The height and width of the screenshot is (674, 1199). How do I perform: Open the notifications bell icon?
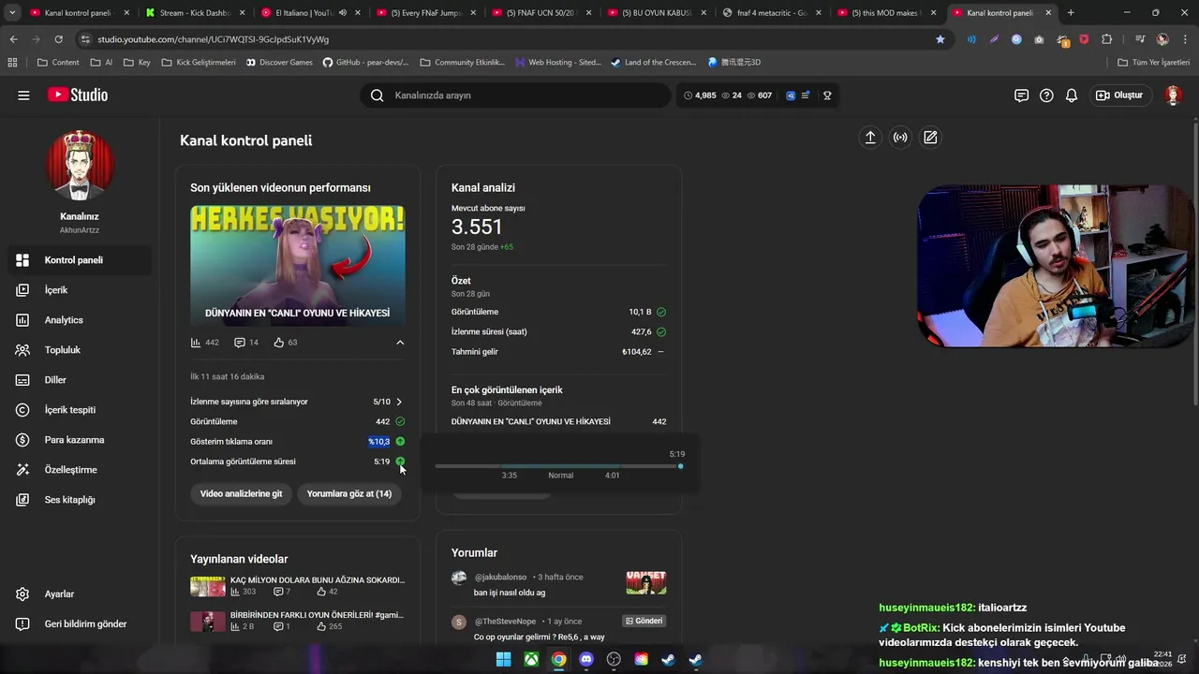[x=1072, y=95]
